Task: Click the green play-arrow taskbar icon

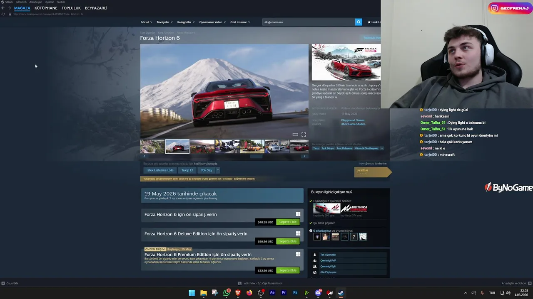Action: 306,293
